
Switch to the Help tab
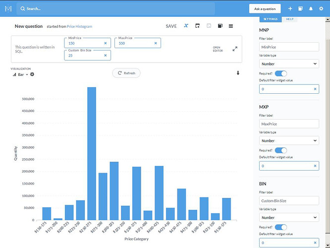289,19
